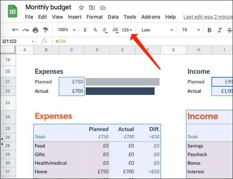The height and width of the screenshot is (179, 233).
Task: Open the 123 more formats dropdown
Action: pos(127,30)
